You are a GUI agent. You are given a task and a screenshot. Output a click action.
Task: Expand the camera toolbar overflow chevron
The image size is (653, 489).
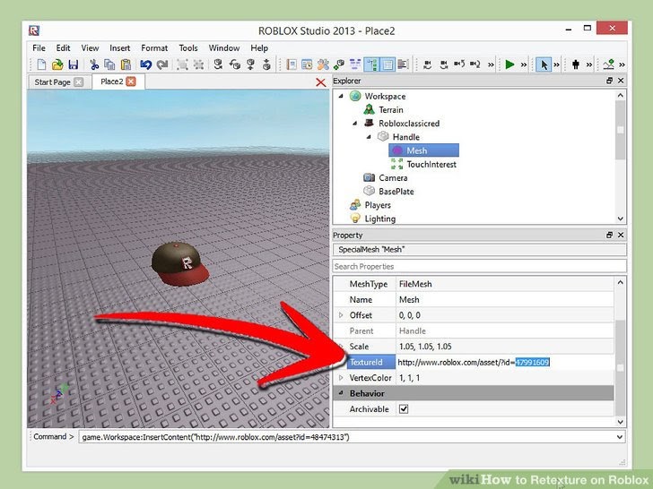[491, 64]
